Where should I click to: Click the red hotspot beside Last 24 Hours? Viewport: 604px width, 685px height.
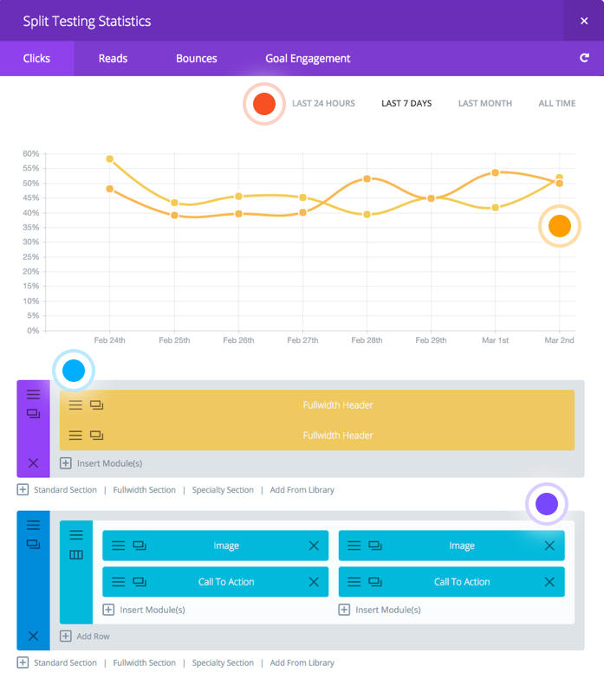[264, 104]
